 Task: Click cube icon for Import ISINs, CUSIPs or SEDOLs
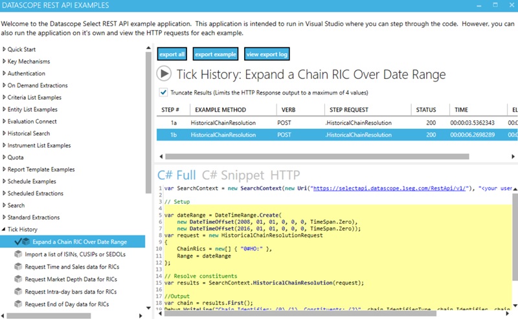[x=18, y=254]
